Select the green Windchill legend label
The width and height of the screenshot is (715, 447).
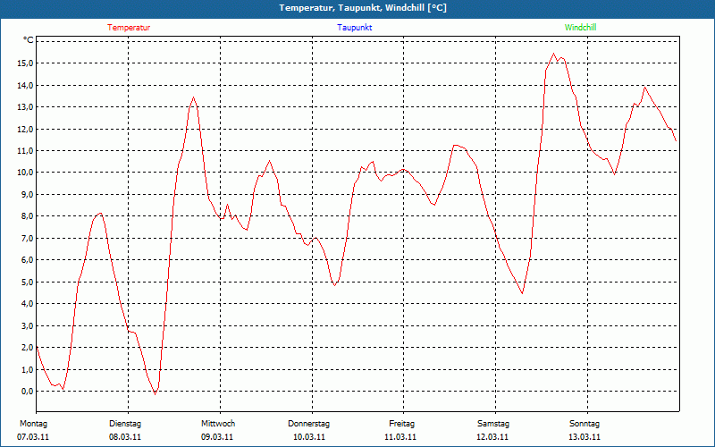[x=580, y=28]
